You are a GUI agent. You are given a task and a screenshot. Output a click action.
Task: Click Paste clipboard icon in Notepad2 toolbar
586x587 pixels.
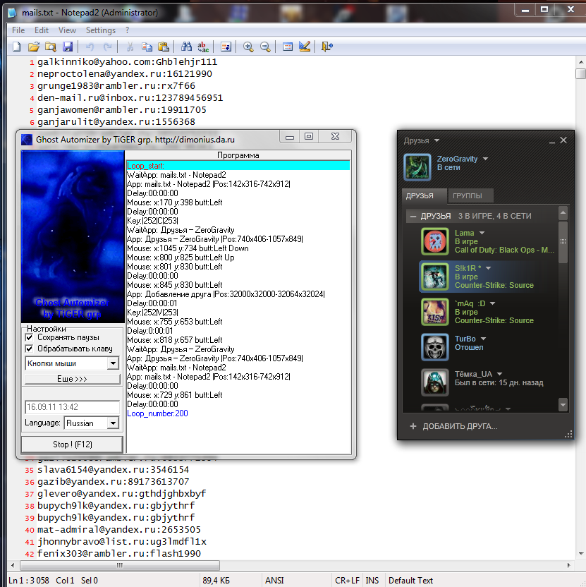point(164,47)
